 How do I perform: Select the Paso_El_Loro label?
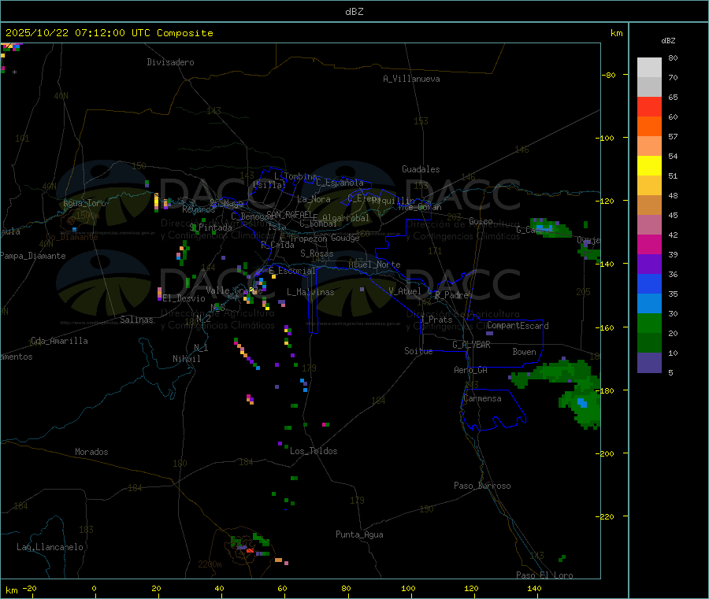[x=545, y=575]
